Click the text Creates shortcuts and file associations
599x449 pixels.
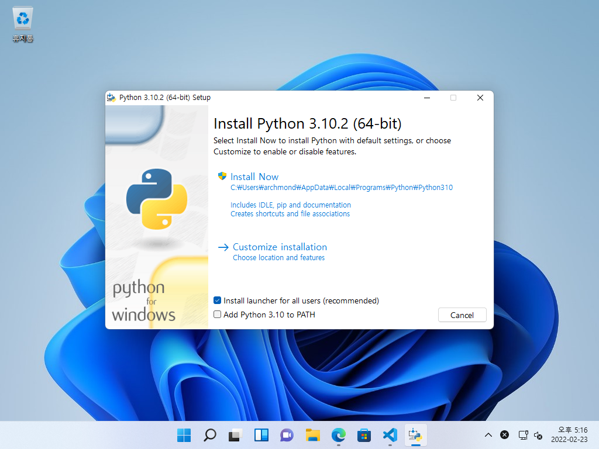point(290,214)
